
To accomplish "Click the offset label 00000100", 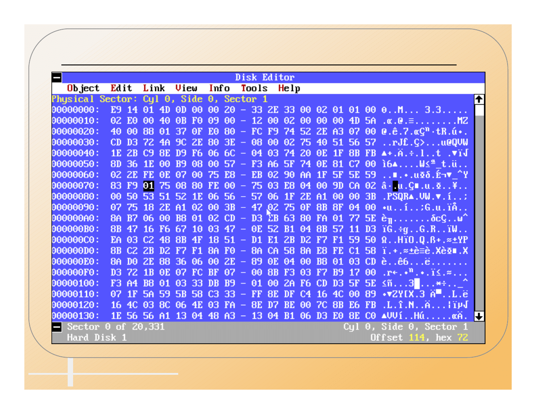I will point(75,283).
